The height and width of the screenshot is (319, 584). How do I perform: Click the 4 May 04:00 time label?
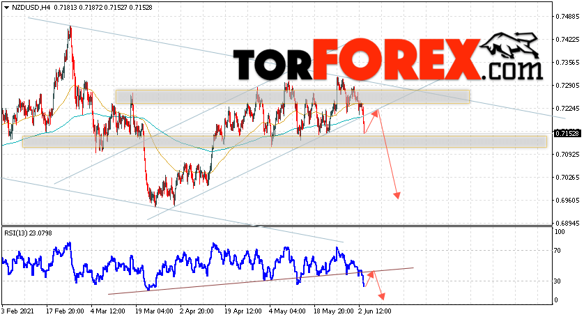288,311
